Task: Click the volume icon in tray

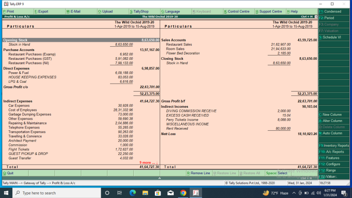Action: [x=319, y=193]
